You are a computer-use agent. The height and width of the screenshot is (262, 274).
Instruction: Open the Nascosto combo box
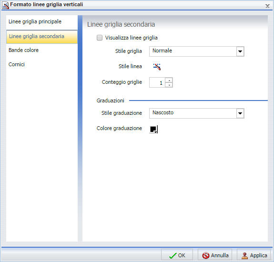click(197, 113)
